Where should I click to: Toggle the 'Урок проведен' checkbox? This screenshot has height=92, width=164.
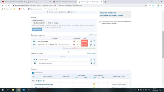coord(33,73)
